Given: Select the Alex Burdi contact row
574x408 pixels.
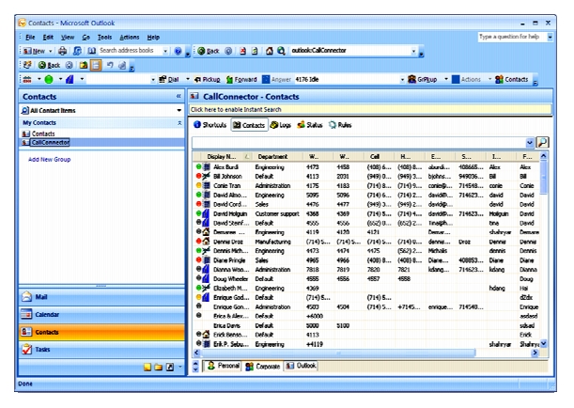Looking at the screenshot, I should click(x=366, y=167).
